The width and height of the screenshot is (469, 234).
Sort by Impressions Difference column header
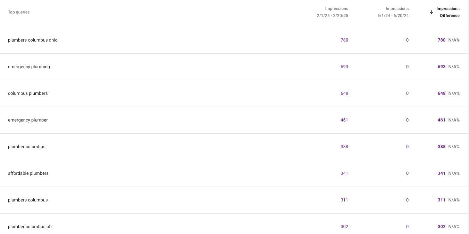pos(448,12)
